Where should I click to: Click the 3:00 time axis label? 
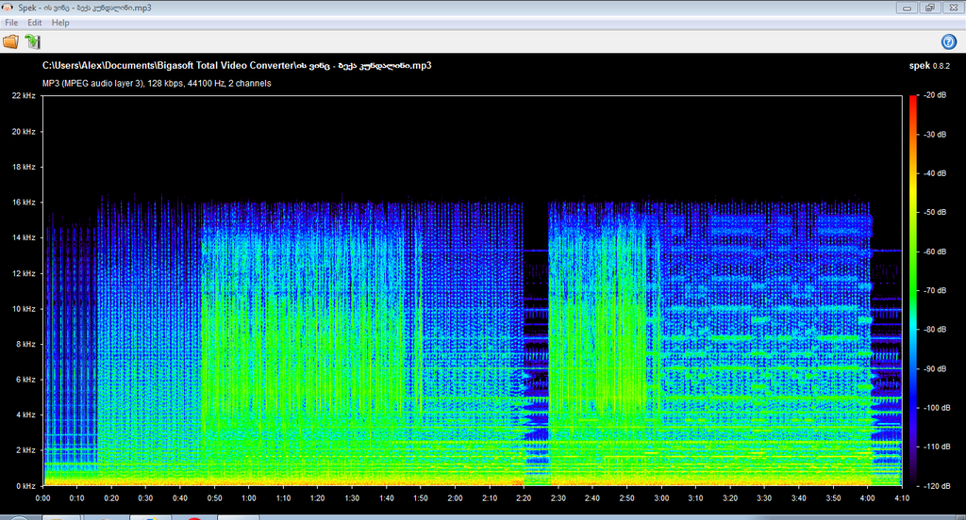(x=661, y=498)
